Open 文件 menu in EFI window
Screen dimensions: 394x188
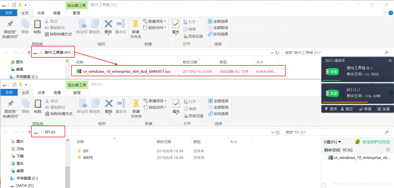[x=9, y=92]
